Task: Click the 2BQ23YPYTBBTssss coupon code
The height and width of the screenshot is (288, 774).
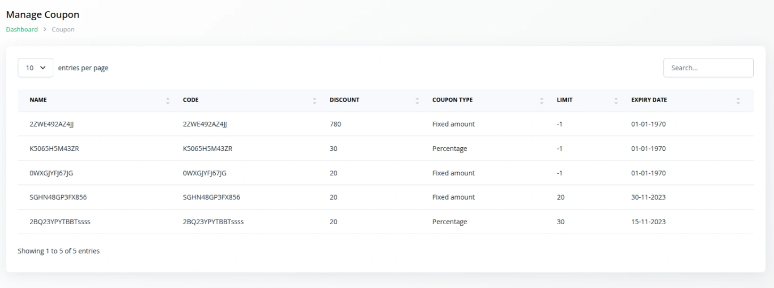Action: (213, 222)
